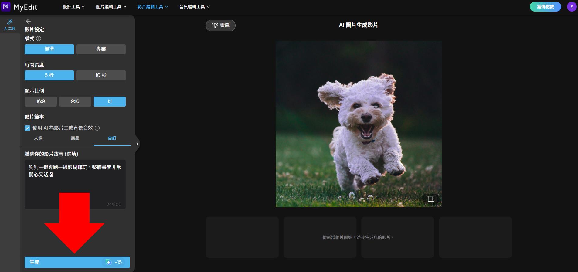Collapse the left settings panel arrow
The width and height of the screenshot is (578, 272).
coord(137,144)
